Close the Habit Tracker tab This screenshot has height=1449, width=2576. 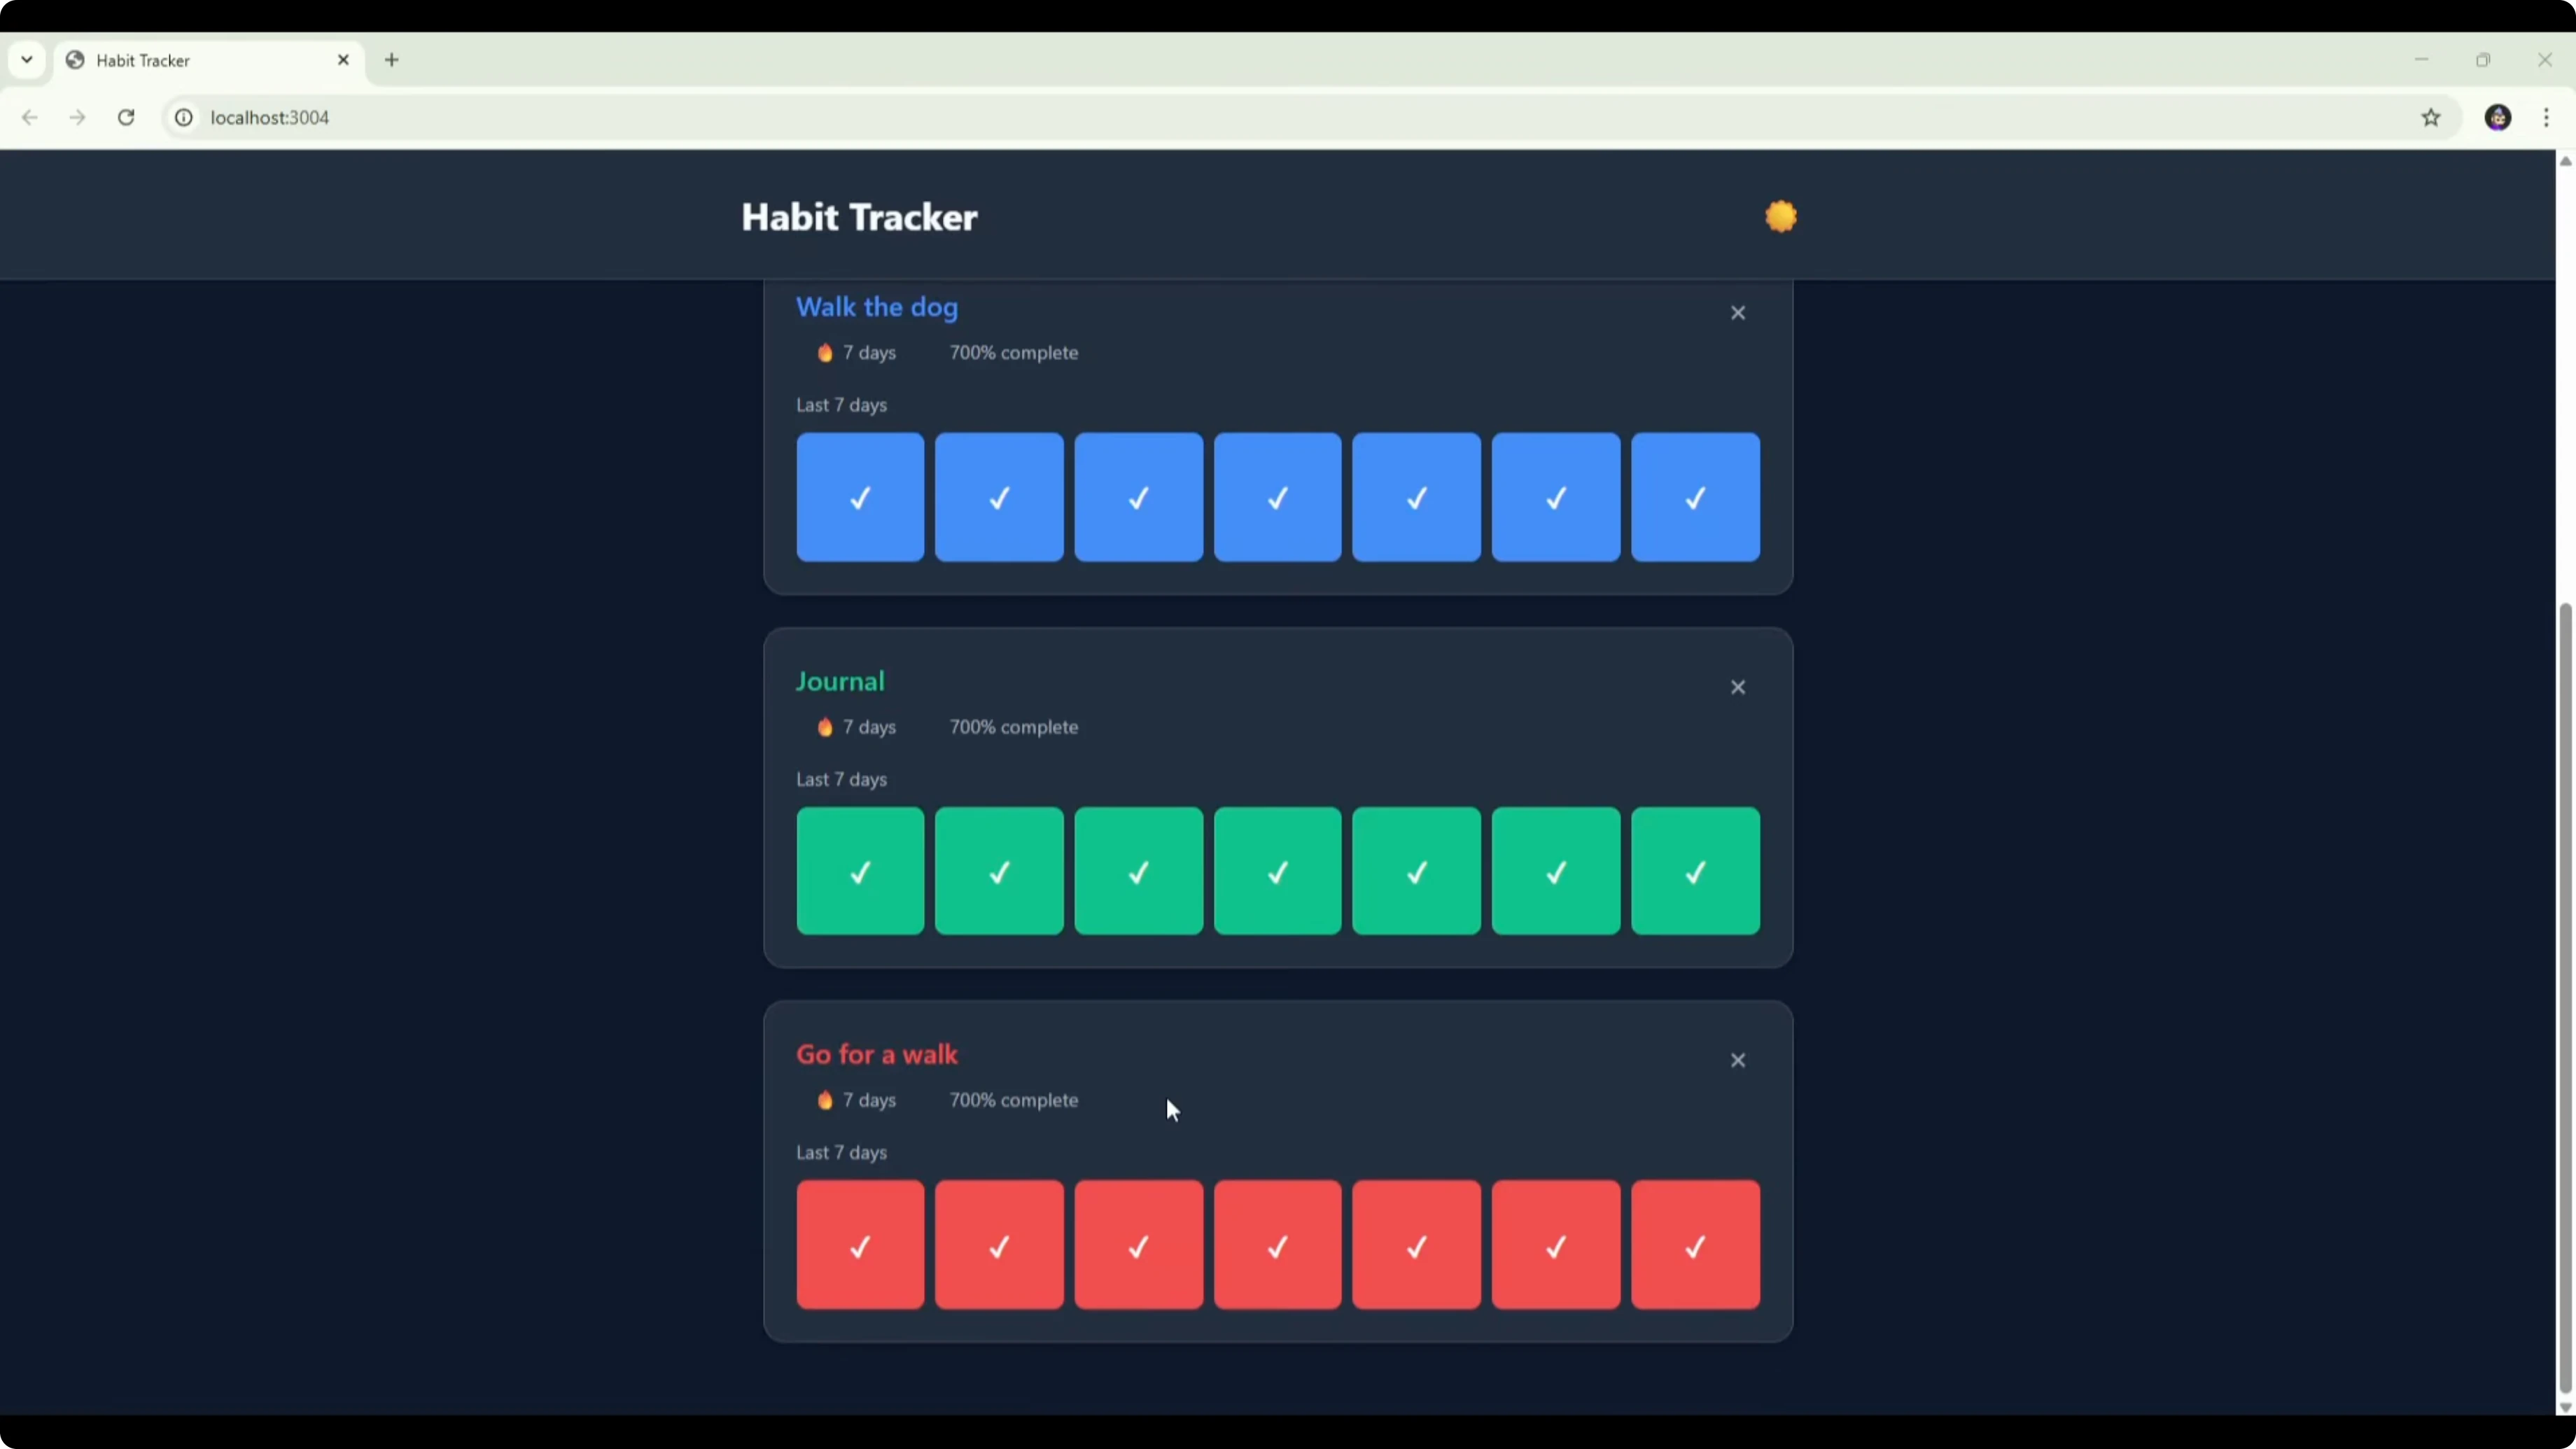click(343, 60)
